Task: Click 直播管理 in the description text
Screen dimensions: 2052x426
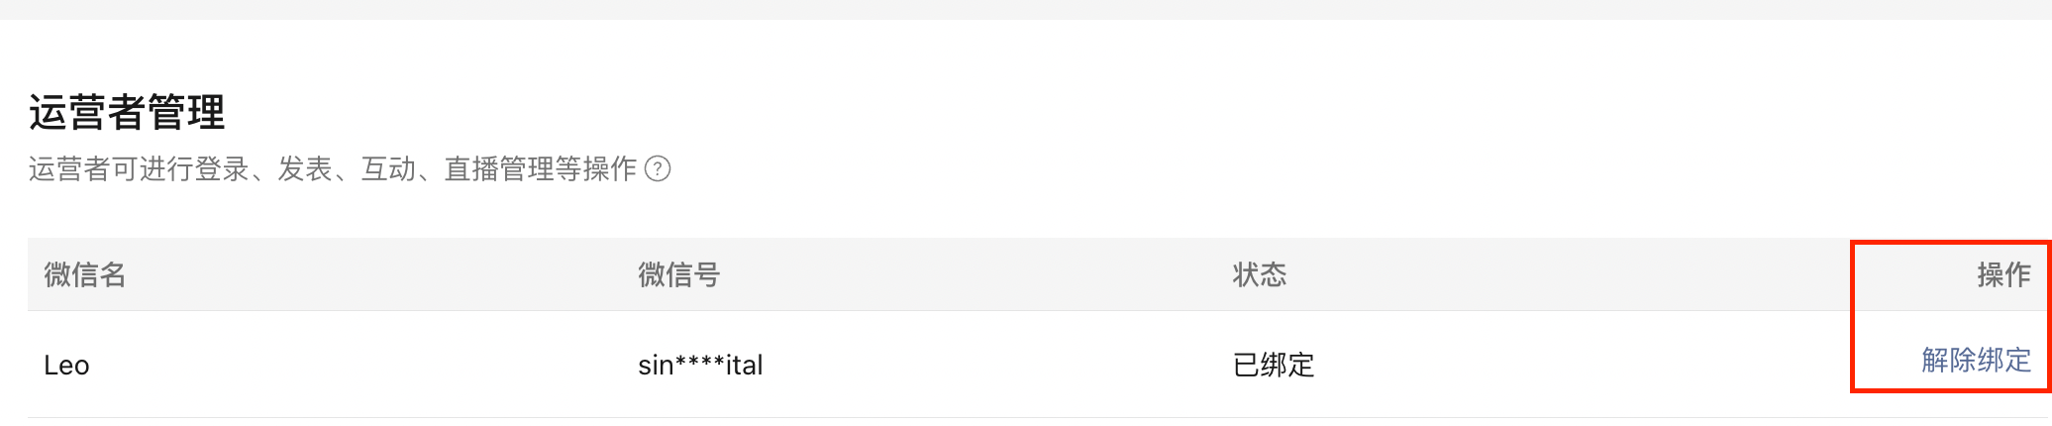Action: (499, 169)
